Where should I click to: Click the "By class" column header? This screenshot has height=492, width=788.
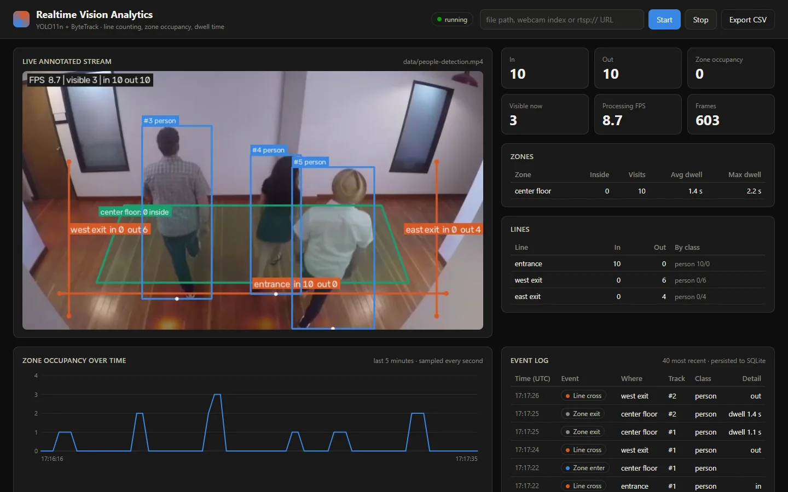click(x=687, y=248)
